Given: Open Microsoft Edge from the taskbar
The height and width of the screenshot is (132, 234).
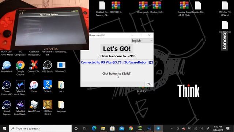Looking at the screenshot, I should pos(94,128).
